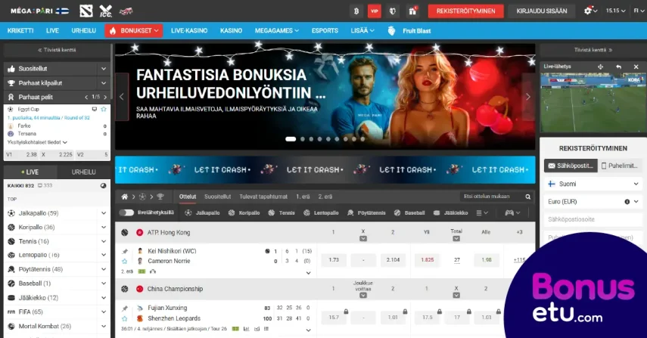Expand Yksityiskohtaiset tiedot details
This screenshot has height=338, width=647.
point(37,142)
